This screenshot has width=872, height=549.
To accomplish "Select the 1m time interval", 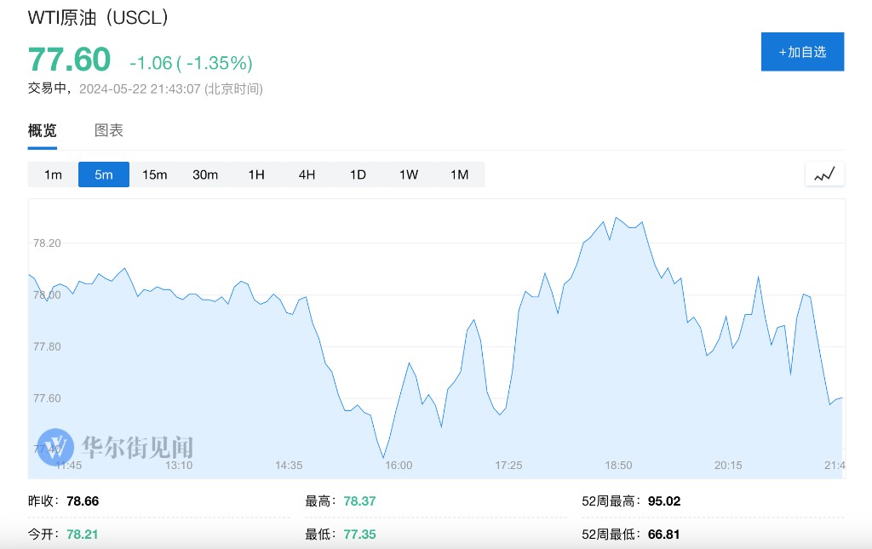I will [53, 174].
